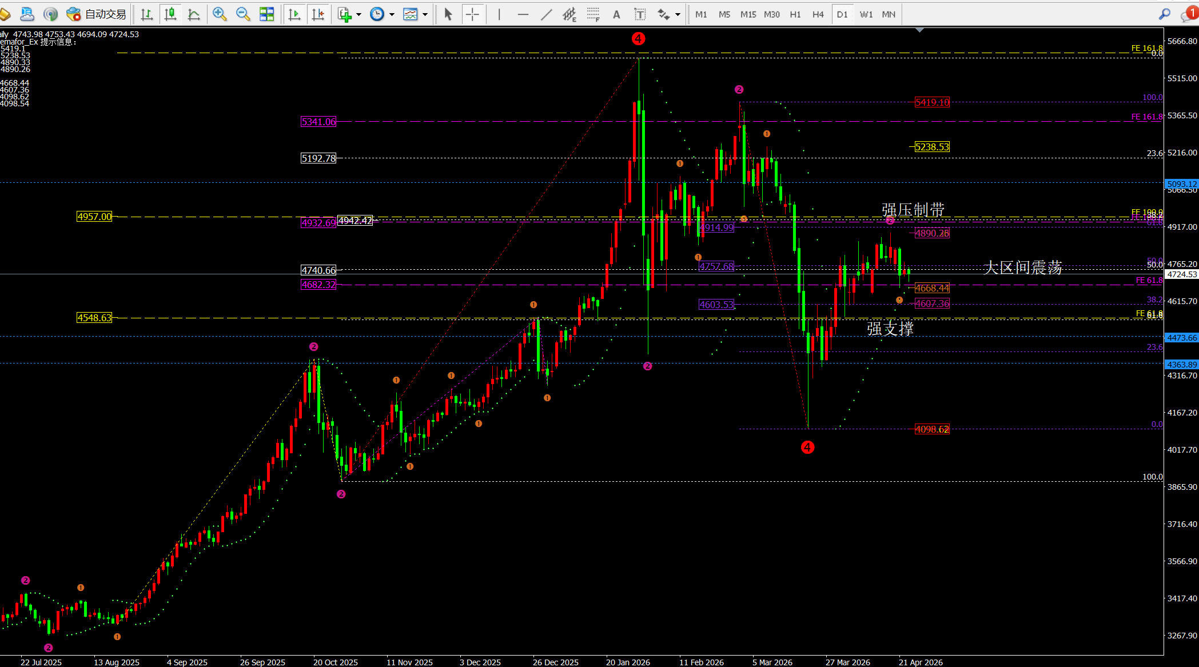1199x667 pixels.
Task: Click the 5093.12 blue price label
Action: point(1181,184)
